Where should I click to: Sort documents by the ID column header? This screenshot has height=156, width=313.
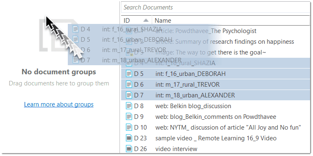(x=136, y=21)
